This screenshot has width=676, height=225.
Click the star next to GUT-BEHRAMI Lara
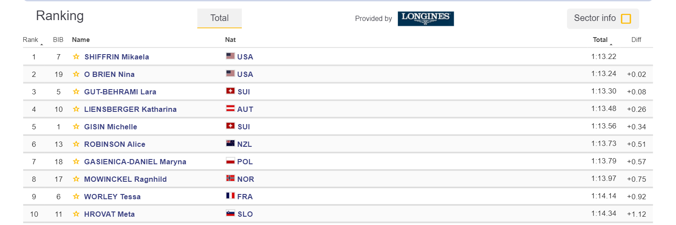click(76, 92)
